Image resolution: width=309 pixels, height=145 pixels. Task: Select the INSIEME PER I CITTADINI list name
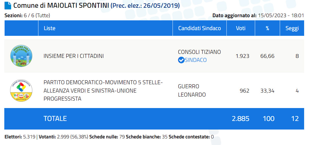coord(74,56)
